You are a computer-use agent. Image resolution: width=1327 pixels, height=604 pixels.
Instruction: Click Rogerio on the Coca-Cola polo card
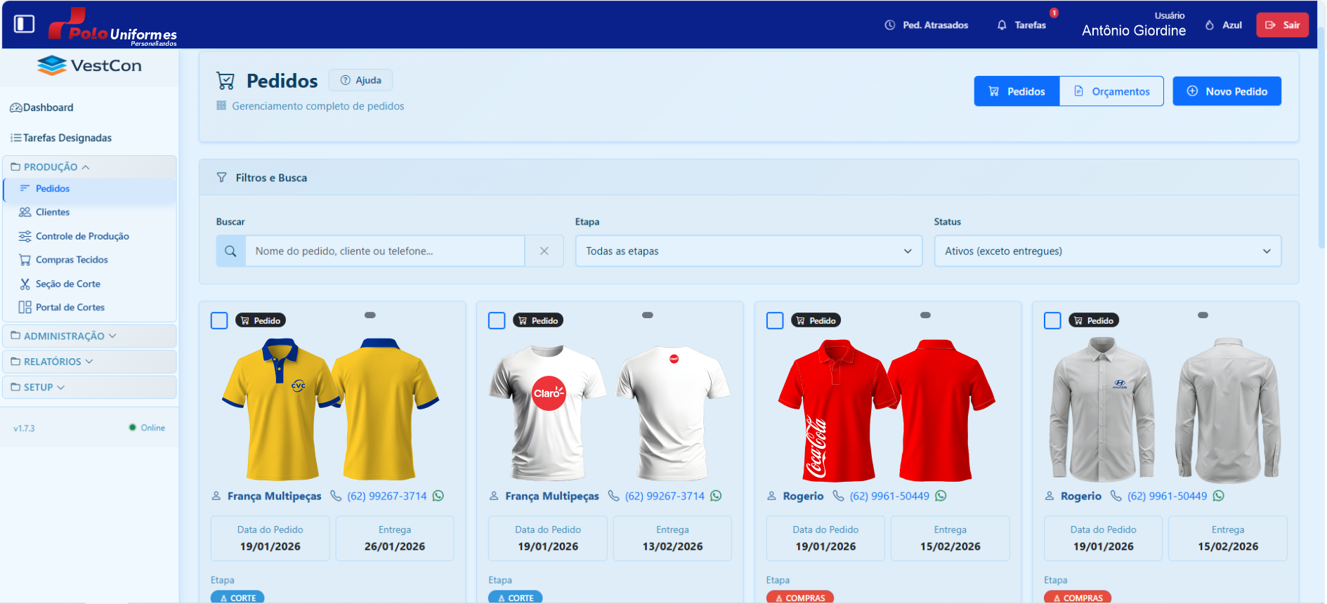[x=803, y=496]
